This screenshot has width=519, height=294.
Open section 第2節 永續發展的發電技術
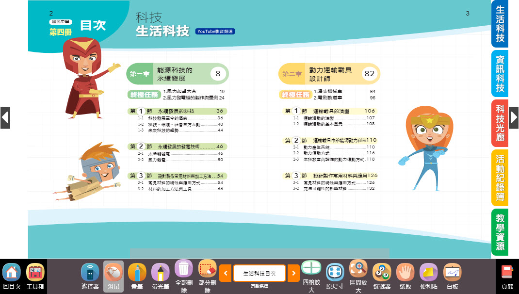[x=178, y=147]
